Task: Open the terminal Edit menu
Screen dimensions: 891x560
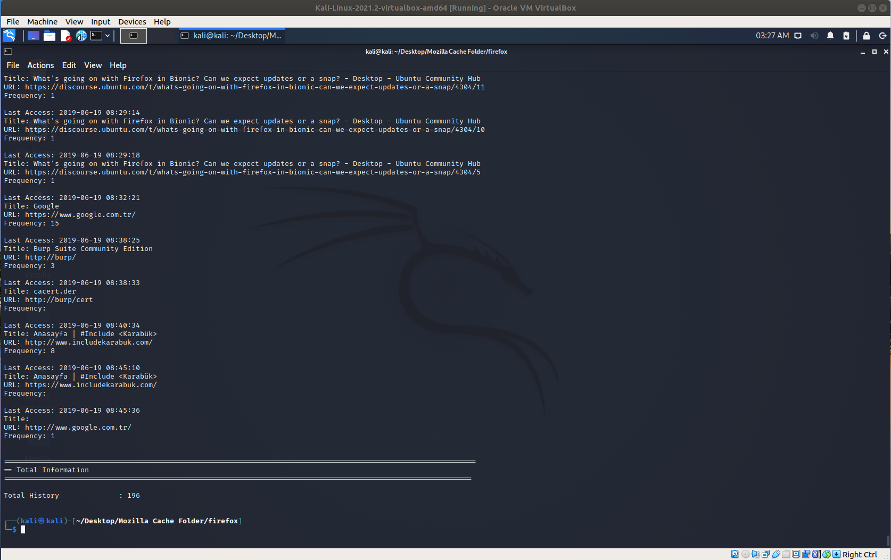Action: 69,65
